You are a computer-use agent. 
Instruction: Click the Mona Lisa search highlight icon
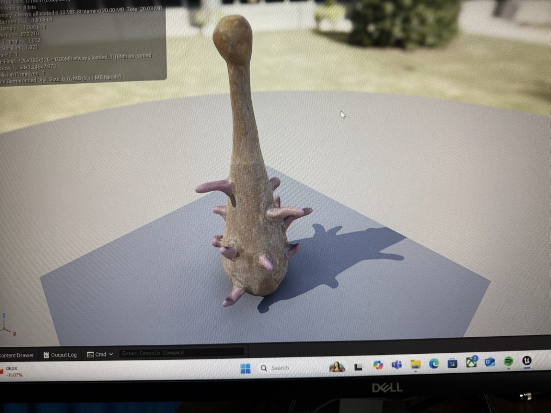[x=337, y=367]
